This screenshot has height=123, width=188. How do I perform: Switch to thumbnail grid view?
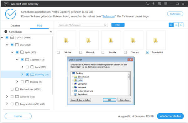(171, 25)
